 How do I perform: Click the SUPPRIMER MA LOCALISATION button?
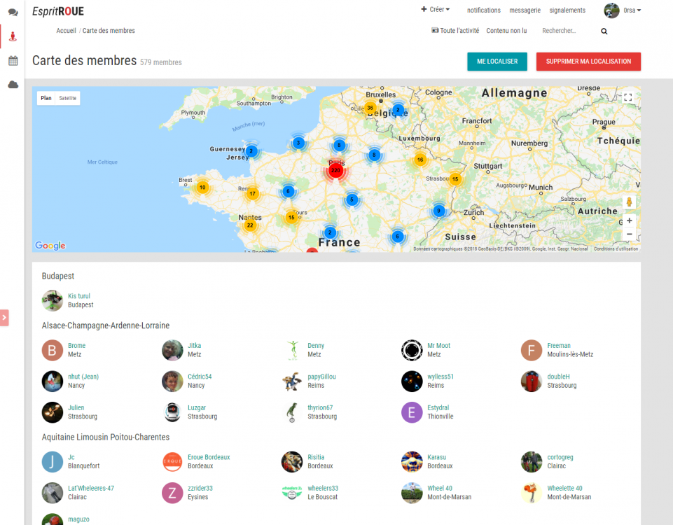pyautogui.click(x=588, y=62)
